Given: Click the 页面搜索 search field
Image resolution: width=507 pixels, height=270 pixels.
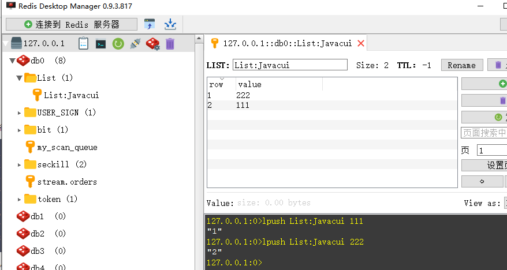Looking at the screenshot, I should click(483, 133).
